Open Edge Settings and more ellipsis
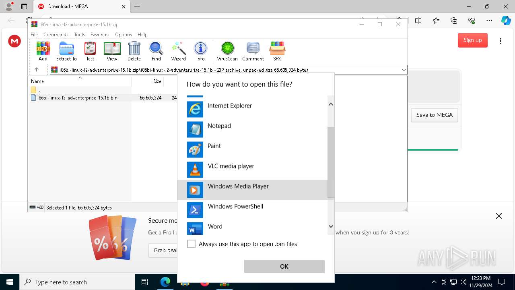 [x=489, y=21]
